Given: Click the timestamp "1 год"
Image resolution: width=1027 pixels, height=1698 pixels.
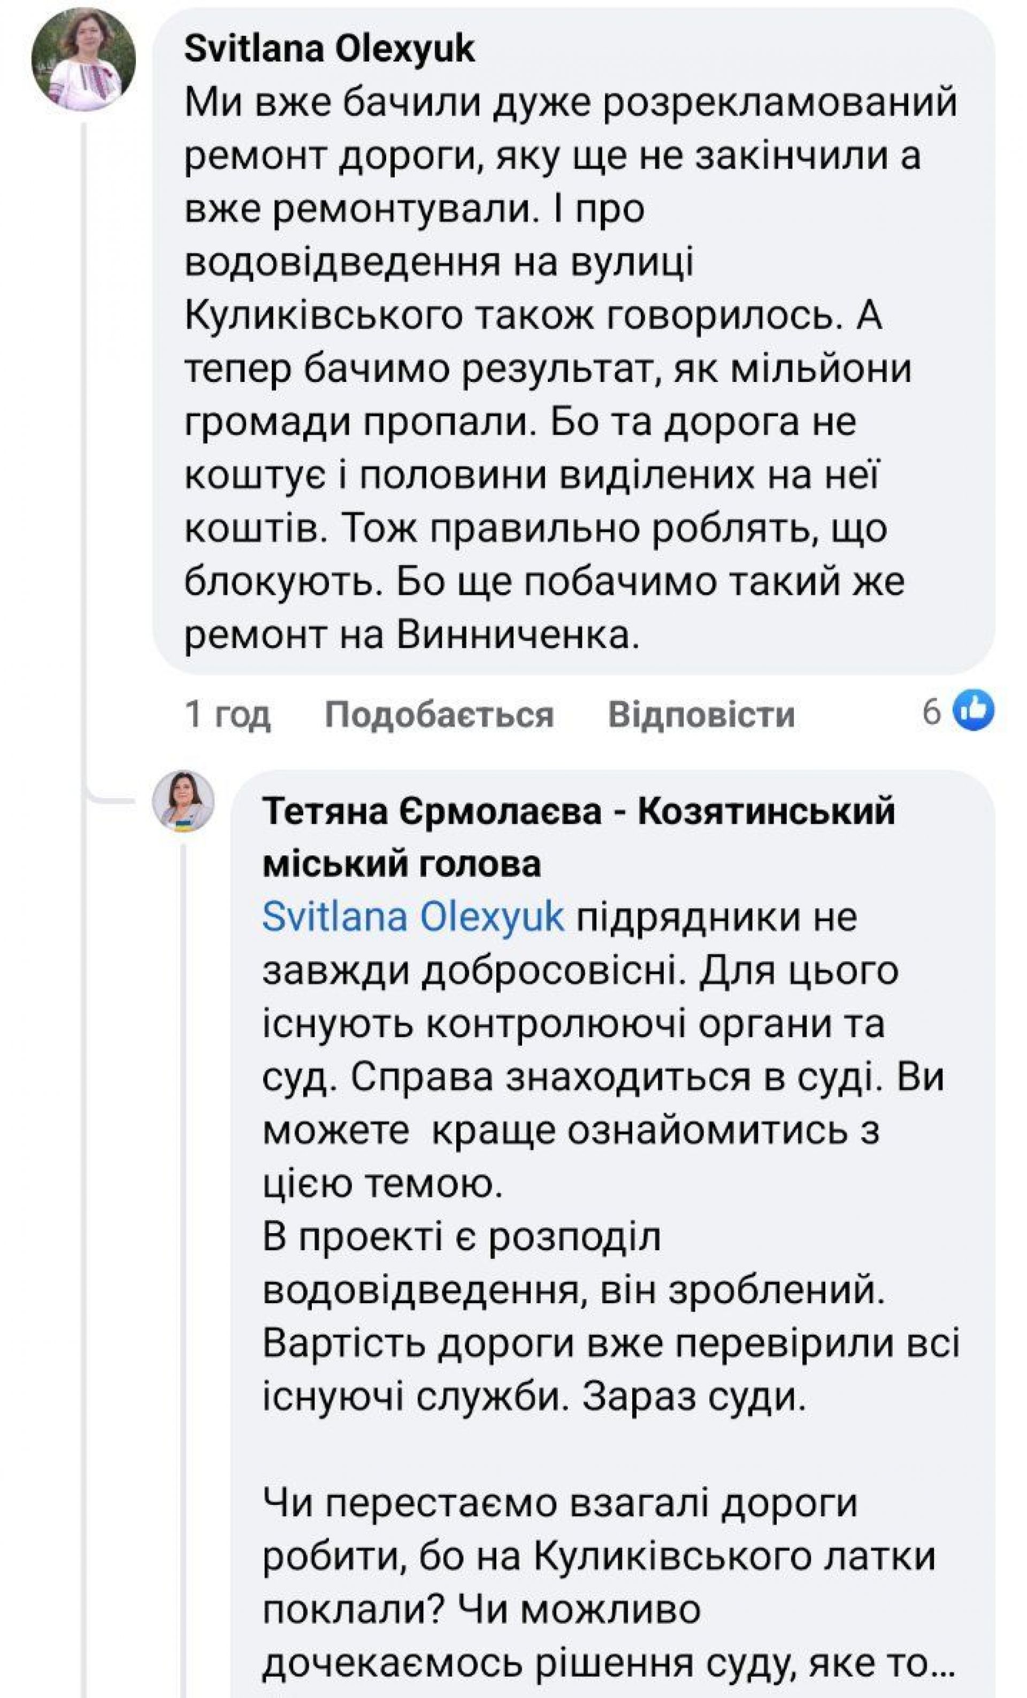Looking at the screenshot, I should click(x=227, y=714).
